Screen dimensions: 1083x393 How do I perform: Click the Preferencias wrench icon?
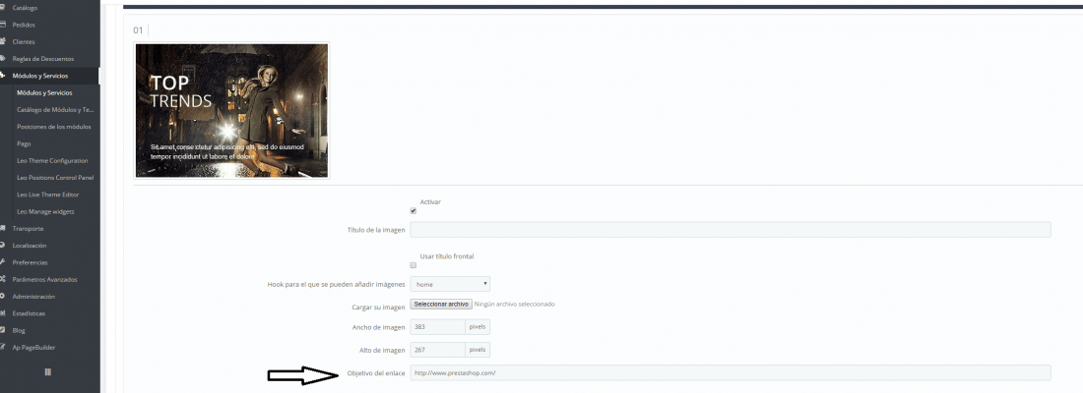point(3,262)
